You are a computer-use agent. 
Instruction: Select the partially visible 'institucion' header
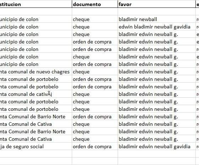pos(36,4)
